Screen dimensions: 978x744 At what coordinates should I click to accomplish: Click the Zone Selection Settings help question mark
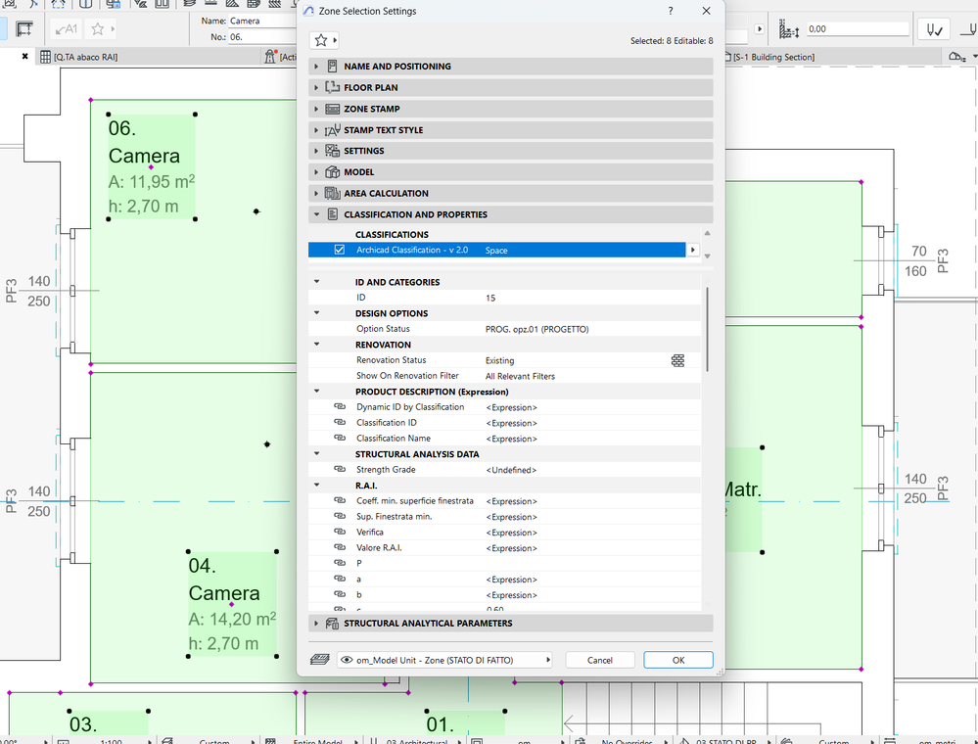point(670,11)
